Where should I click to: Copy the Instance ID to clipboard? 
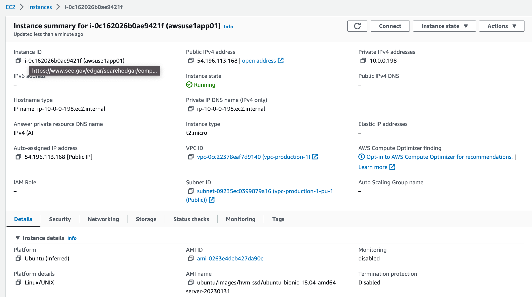click(18, 61)
